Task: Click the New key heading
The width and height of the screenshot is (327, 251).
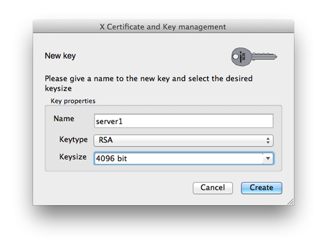Action: click(60, 56)
